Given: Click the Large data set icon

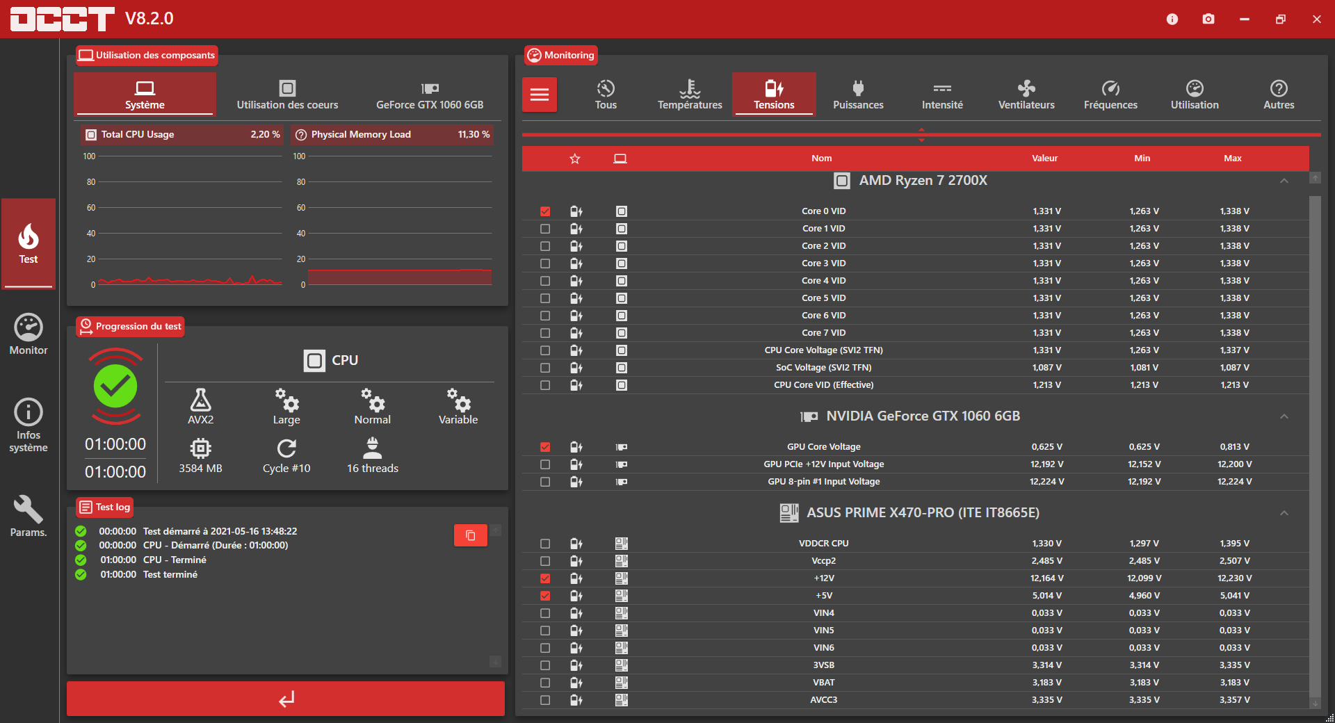Looking at the screenshot, I should pos(286,400).
